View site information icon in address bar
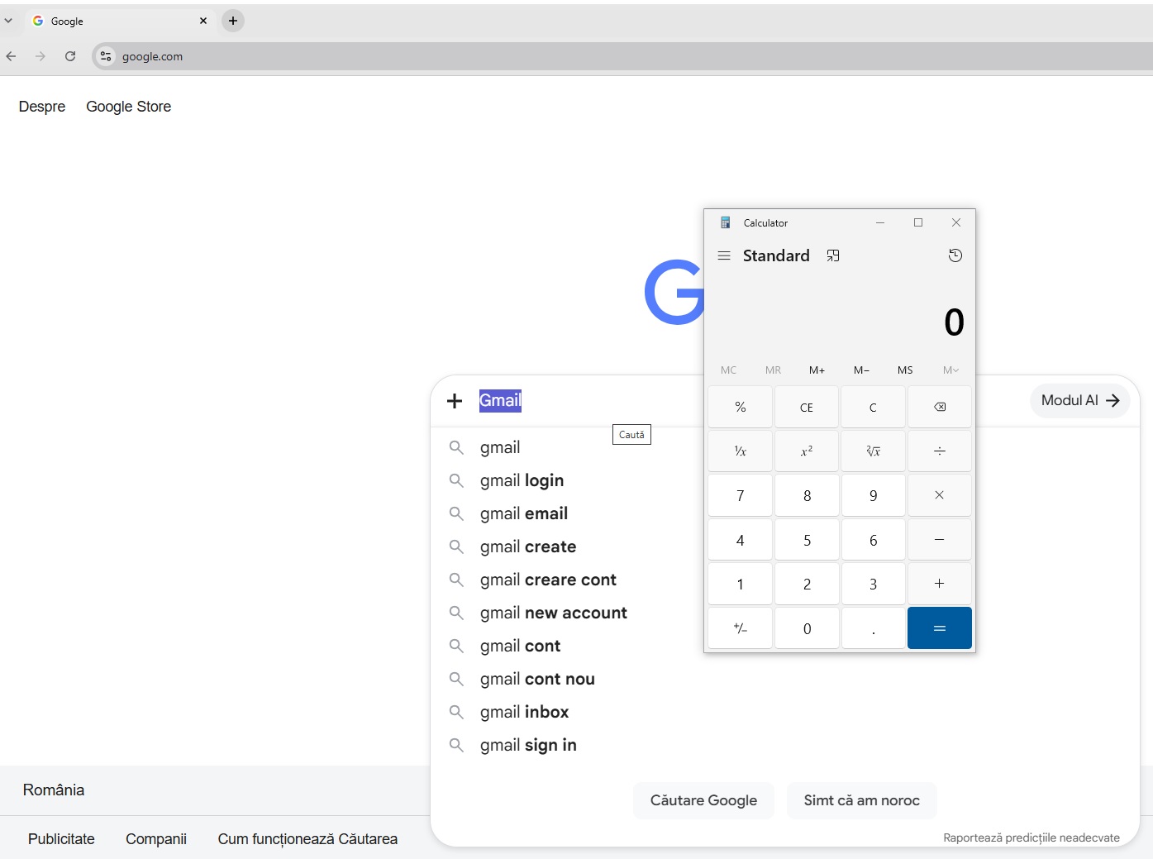This screenshot has width=1153, height=859. click(x=106, y=56)
